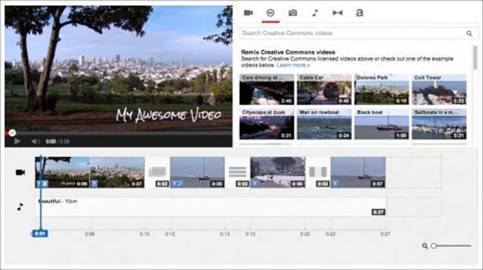Open the music note audio tab
Screen dimensions: 483x270
tap(315, 13)
